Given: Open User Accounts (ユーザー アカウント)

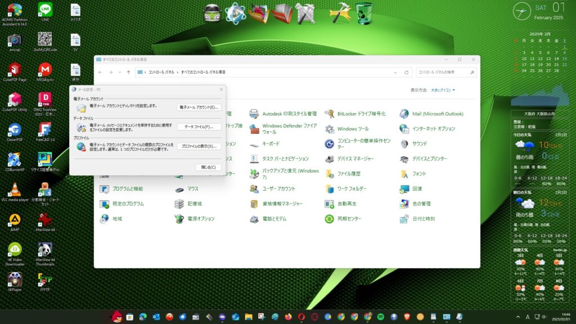Looking at the screenshot, I should 278,189.
